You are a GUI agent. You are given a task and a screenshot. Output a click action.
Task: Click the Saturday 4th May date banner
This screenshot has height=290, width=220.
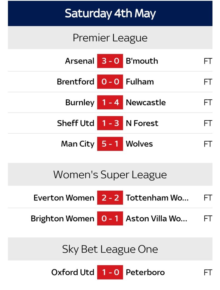[110, 13]
